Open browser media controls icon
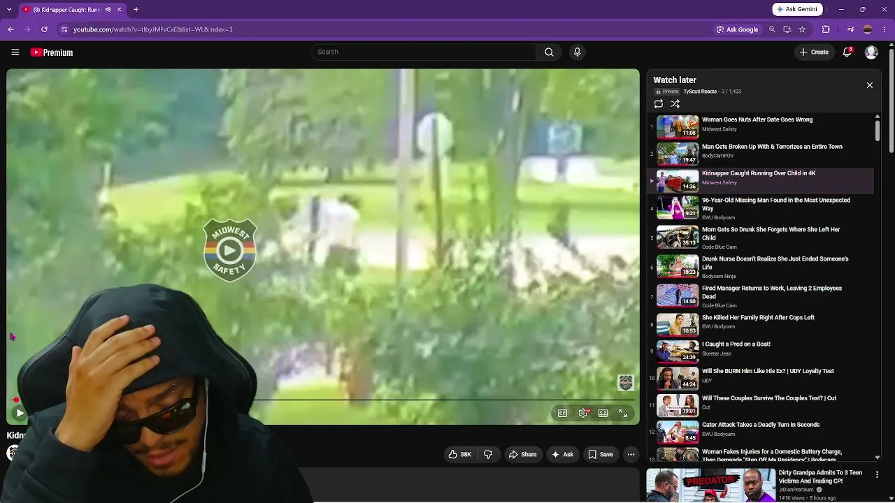 pyautogui.click(x=850, y=29)
